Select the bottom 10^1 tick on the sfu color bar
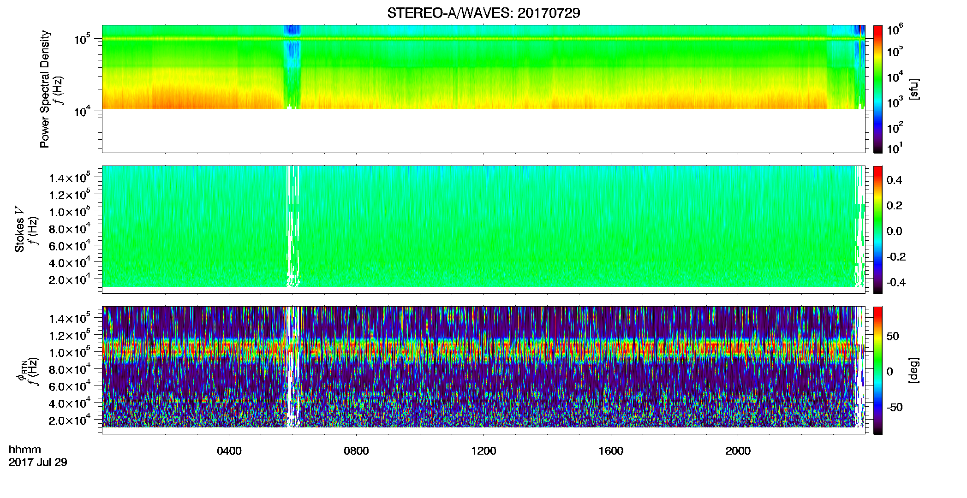 895,148
